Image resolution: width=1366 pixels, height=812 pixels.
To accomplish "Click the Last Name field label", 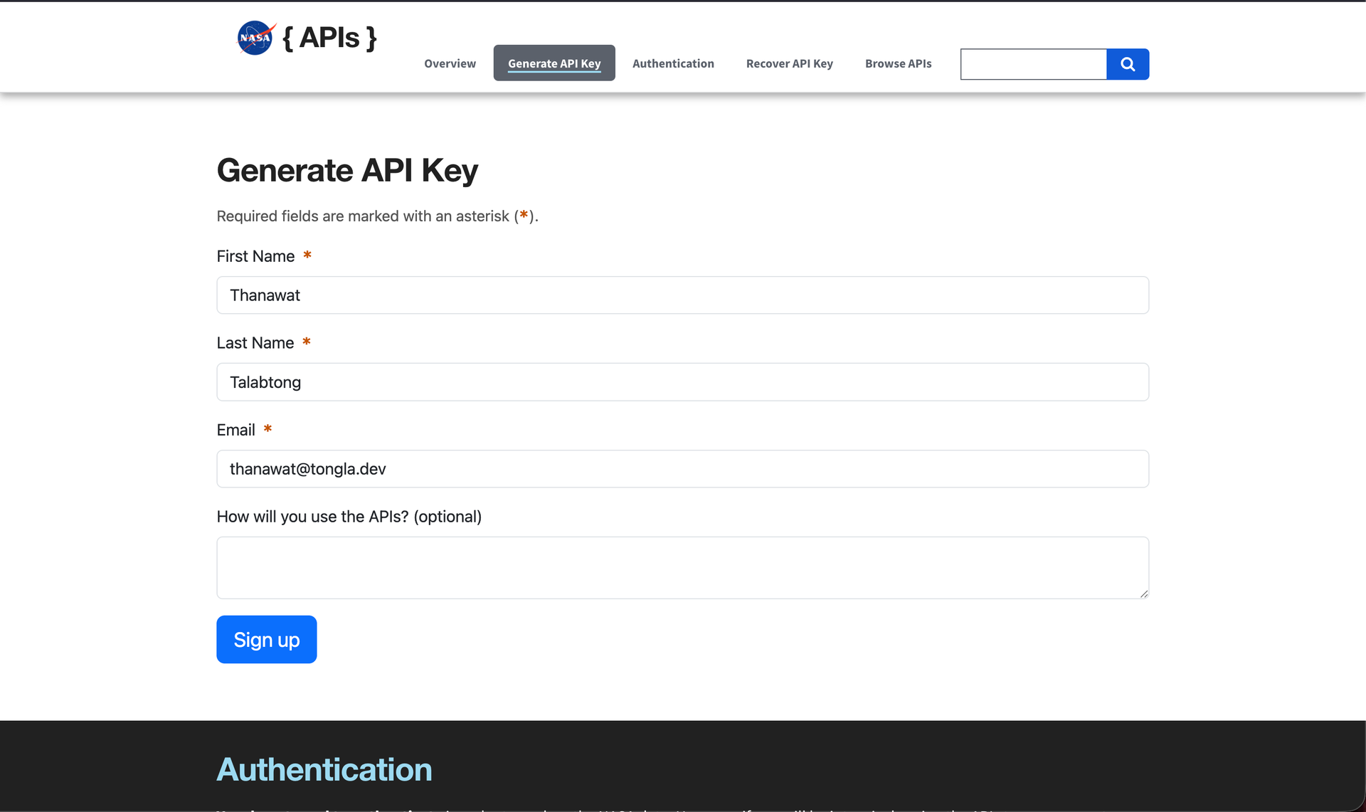I will (255, 343).
